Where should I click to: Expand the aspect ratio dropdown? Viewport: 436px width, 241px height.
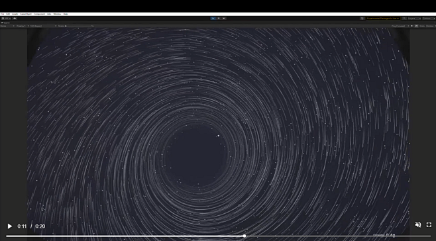coord(43,26)
